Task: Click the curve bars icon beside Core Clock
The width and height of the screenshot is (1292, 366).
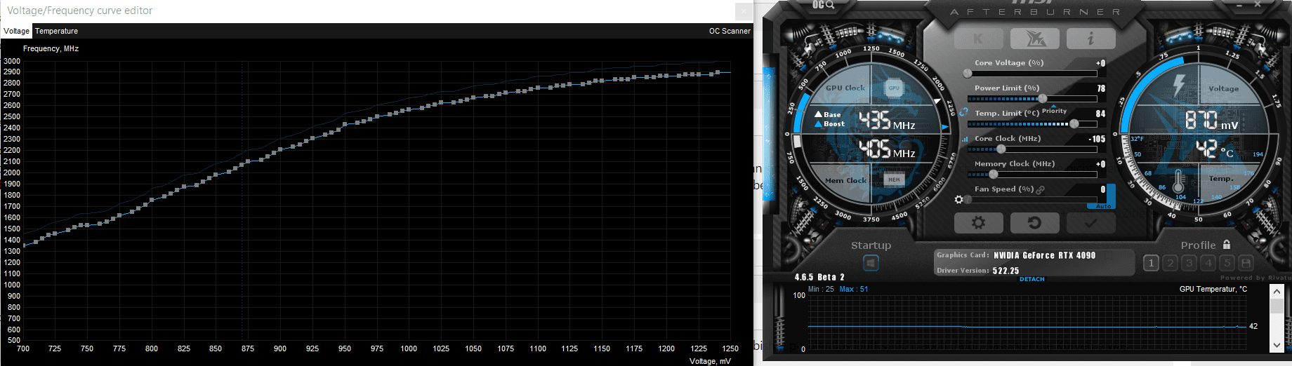Action: [x=965, y=139]
